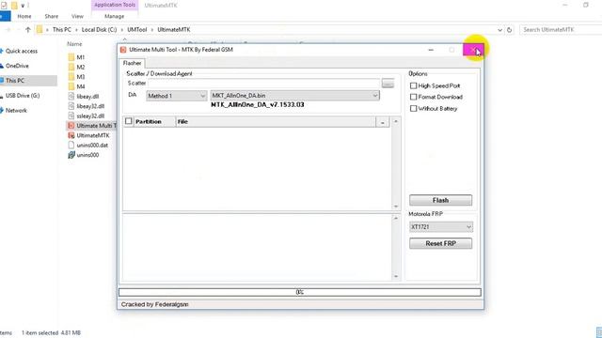Click UMTool in the address bar
602x338 pixels.
137,29
